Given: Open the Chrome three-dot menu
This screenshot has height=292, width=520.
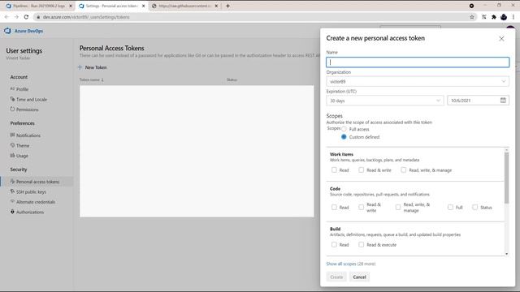Looking at the screenshot, I should (513, 17).
